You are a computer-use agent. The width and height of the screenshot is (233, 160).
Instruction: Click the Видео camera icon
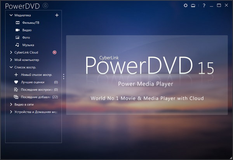(17, 30)
